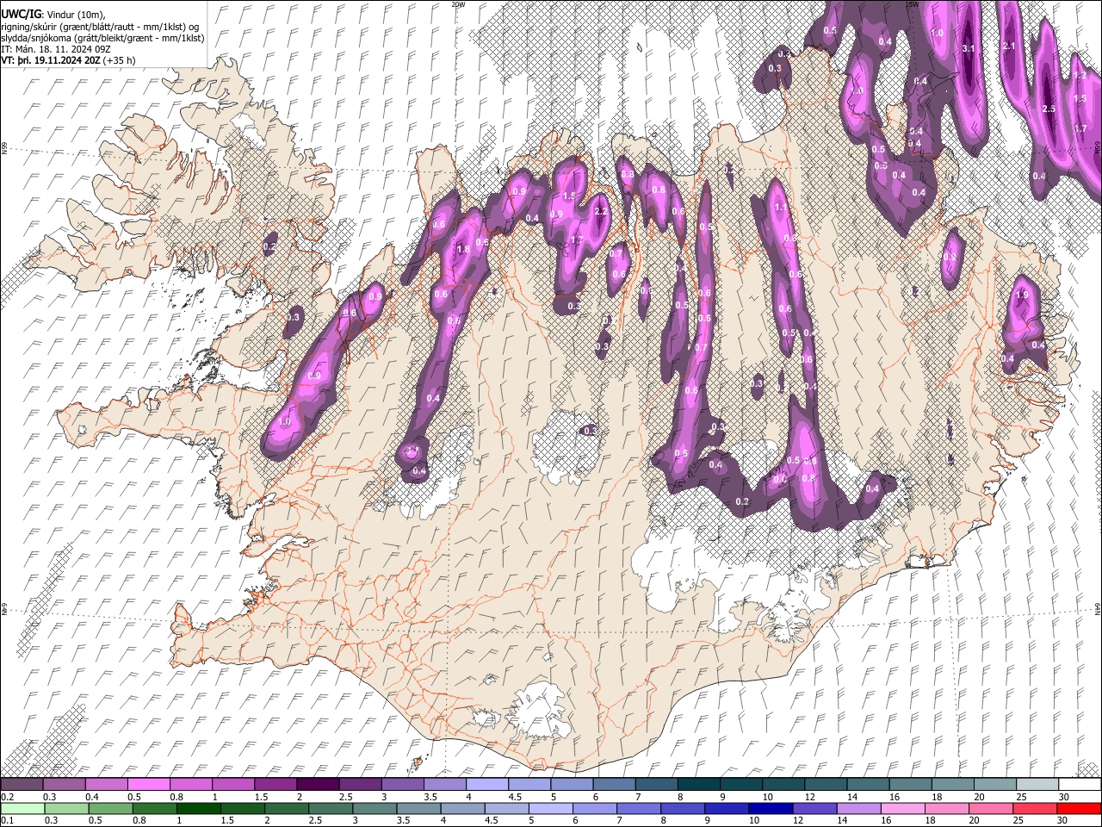The height and width of the screenshot is (827, 1102).
Task: Click the 'rigning/skúrir' legend description line
Action: [x=100, y=26]
